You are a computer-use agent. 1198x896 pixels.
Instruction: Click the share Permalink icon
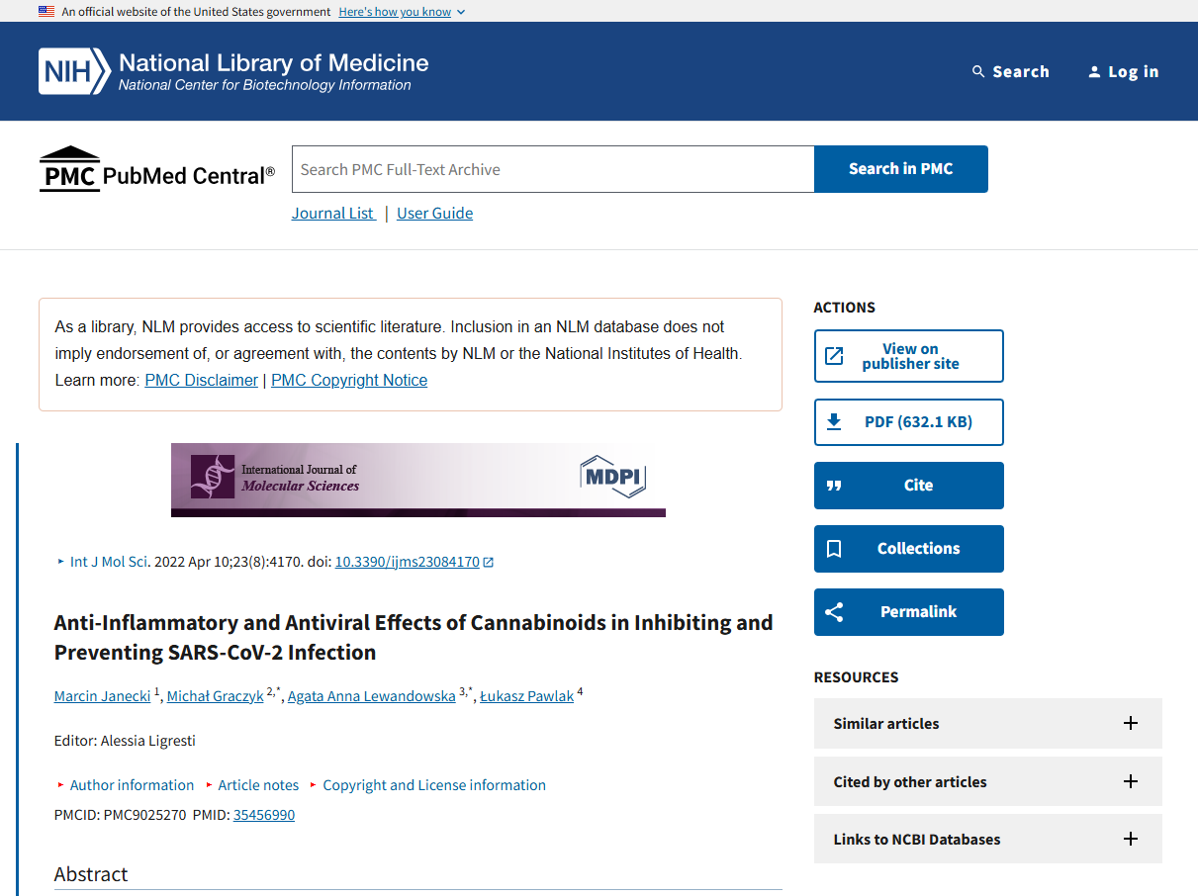[834, 612]
